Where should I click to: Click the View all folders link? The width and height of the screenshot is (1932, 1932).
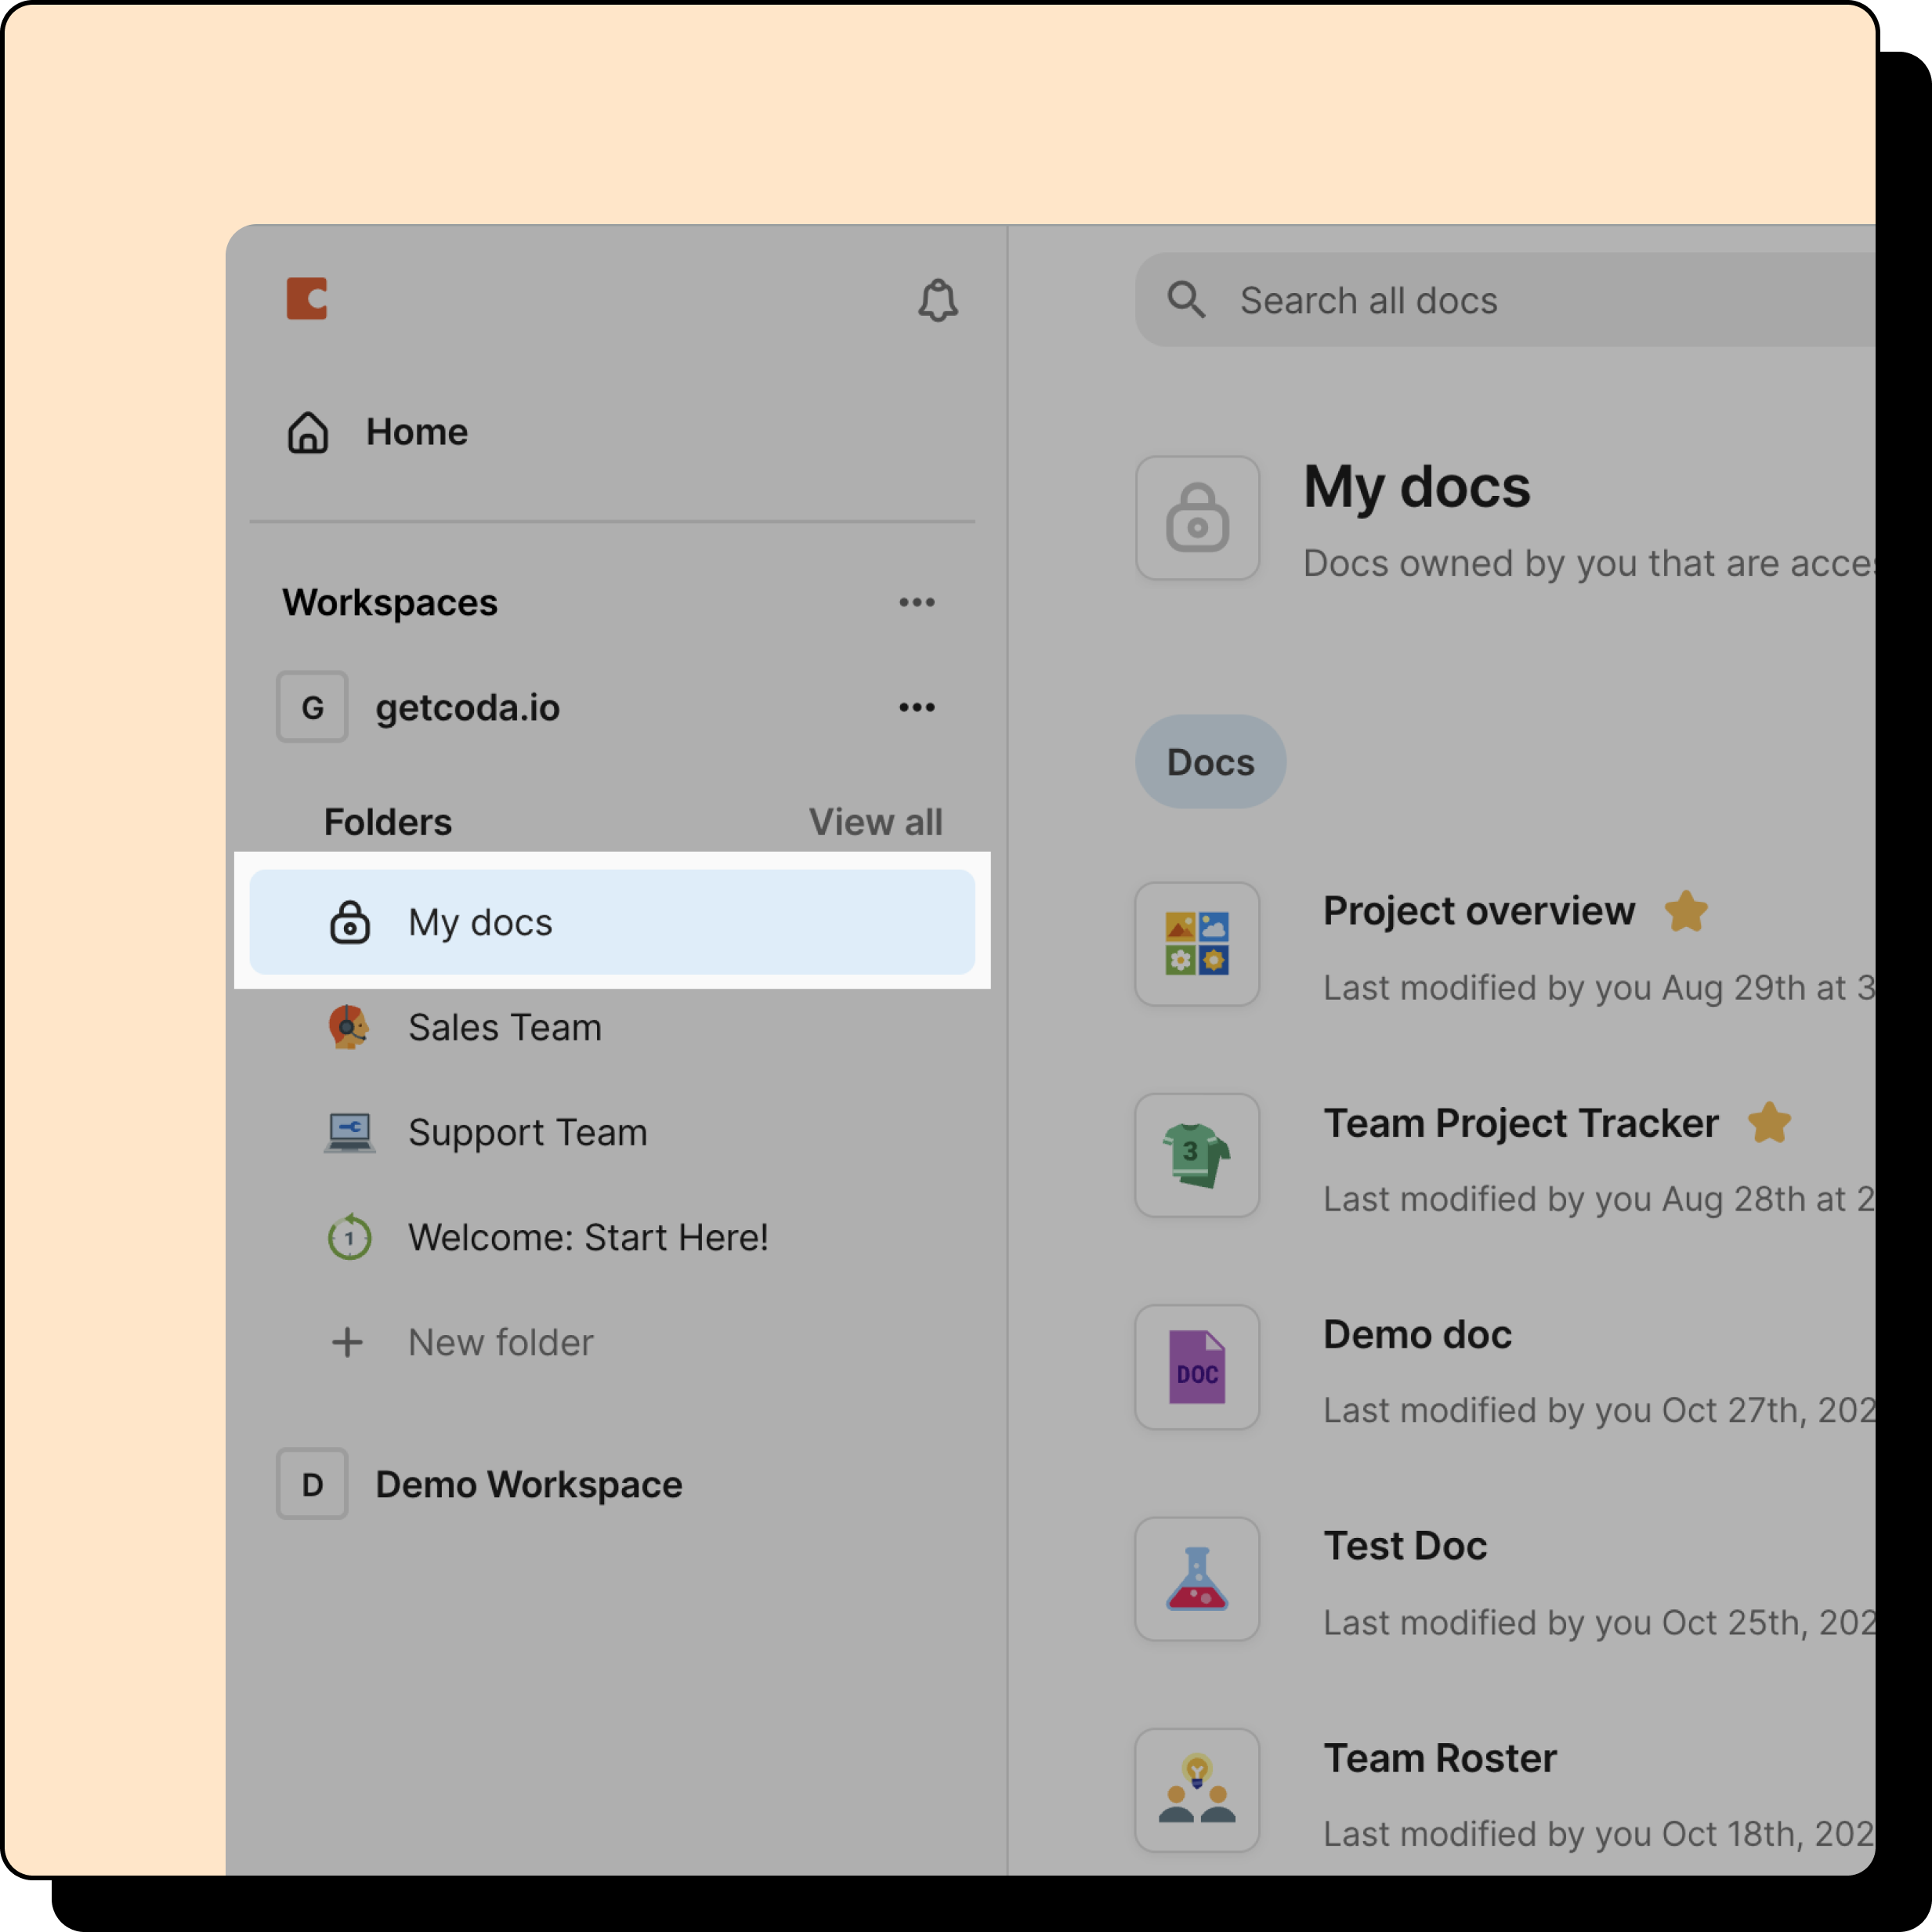pyautogui.click(x=875, y=822)
